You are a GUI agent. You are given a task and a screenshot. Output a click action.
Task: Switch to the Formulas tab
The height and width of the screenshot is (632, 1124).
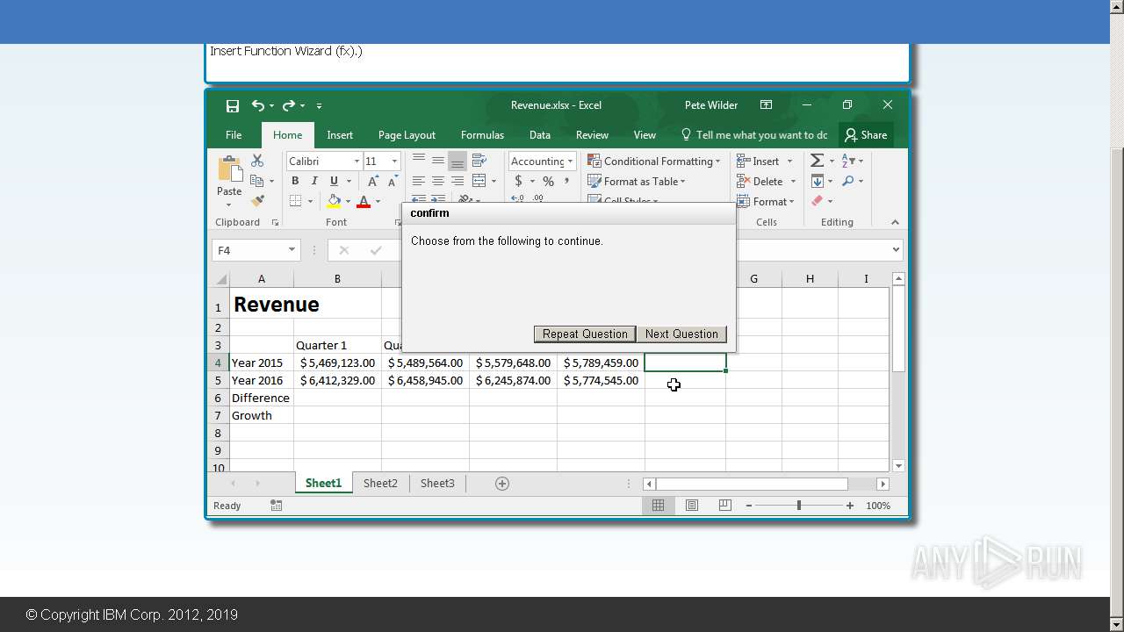482,135
